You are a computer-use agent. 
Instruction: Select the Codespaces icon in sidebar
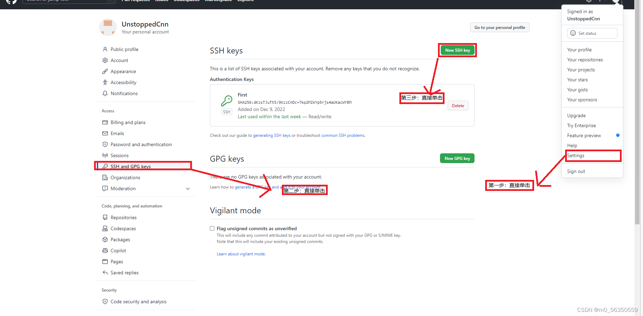(105, 228)
